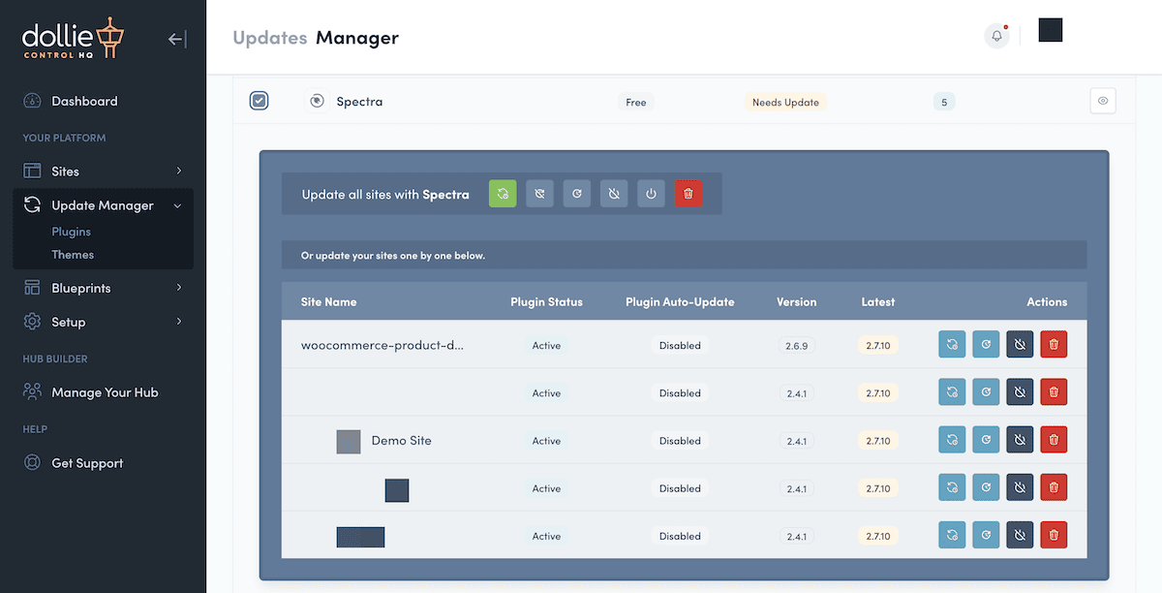Update Spectra on woocommerce-product-d site

point(952,344)
